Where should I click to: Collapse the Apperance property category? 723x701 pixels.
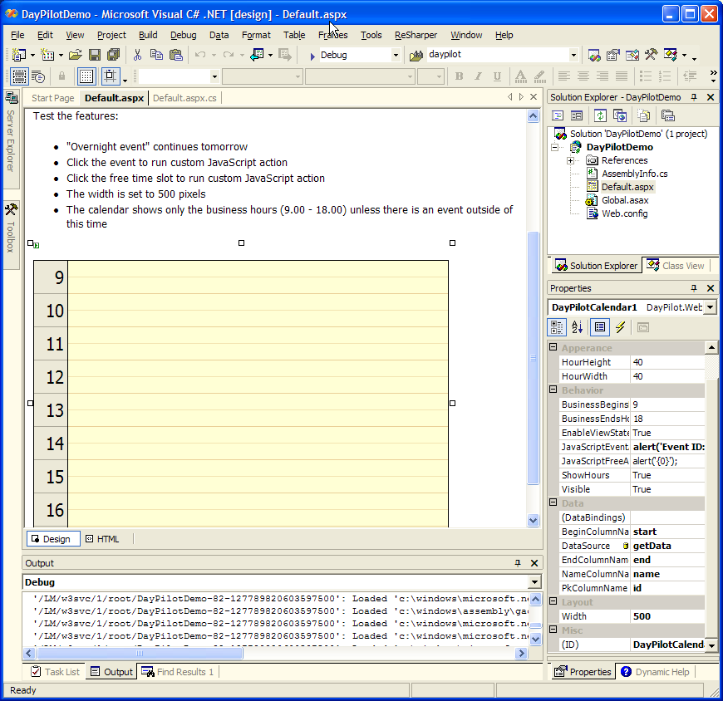click(x=553, y=347)
